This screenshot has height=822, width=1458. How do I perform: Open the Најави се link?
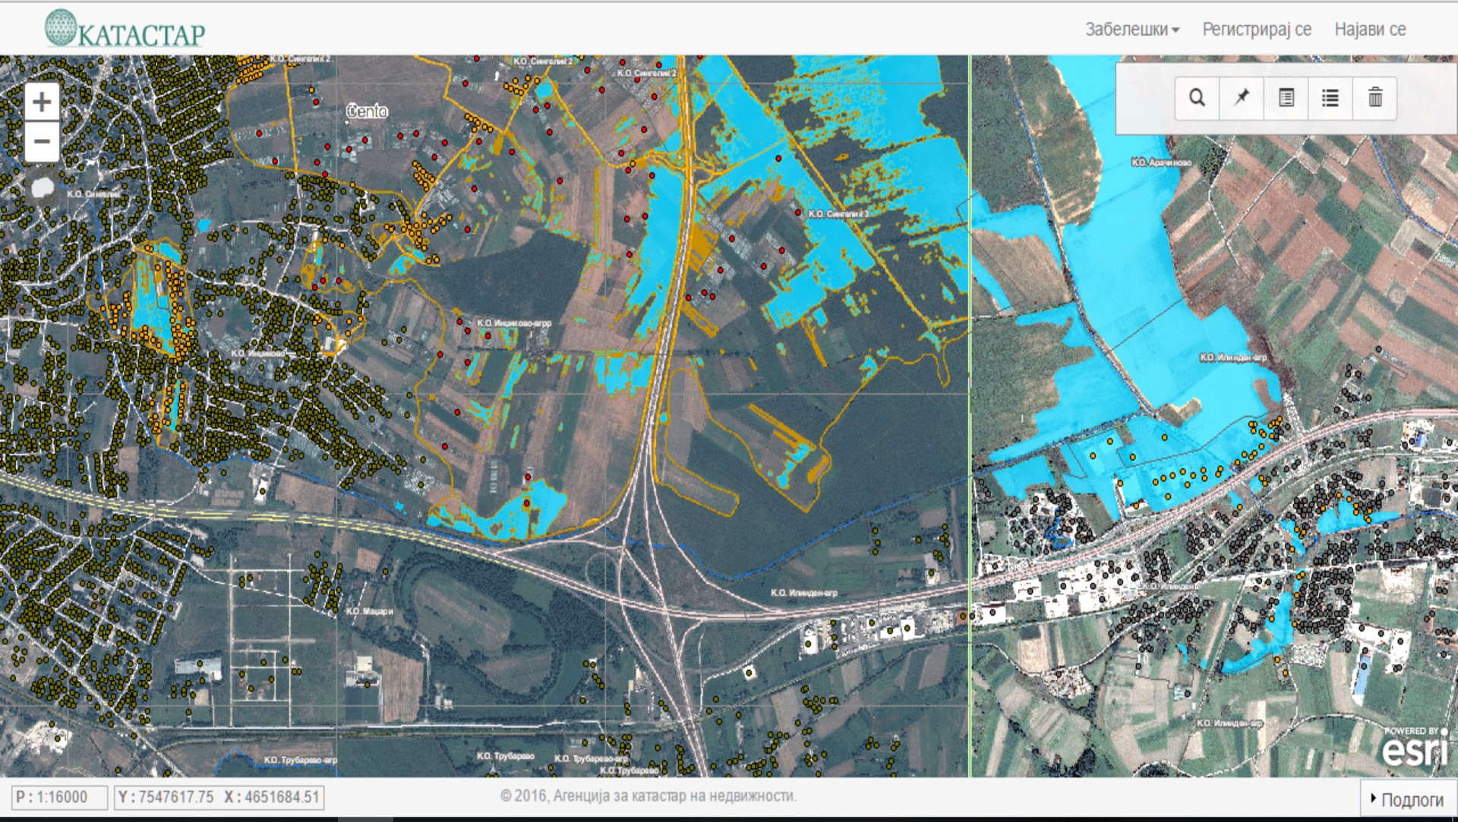tap(1370, 30)
